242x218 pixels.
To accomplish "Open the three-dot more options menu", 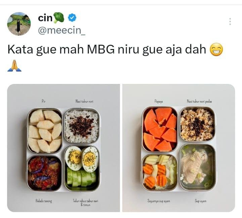I will point(230,21).
